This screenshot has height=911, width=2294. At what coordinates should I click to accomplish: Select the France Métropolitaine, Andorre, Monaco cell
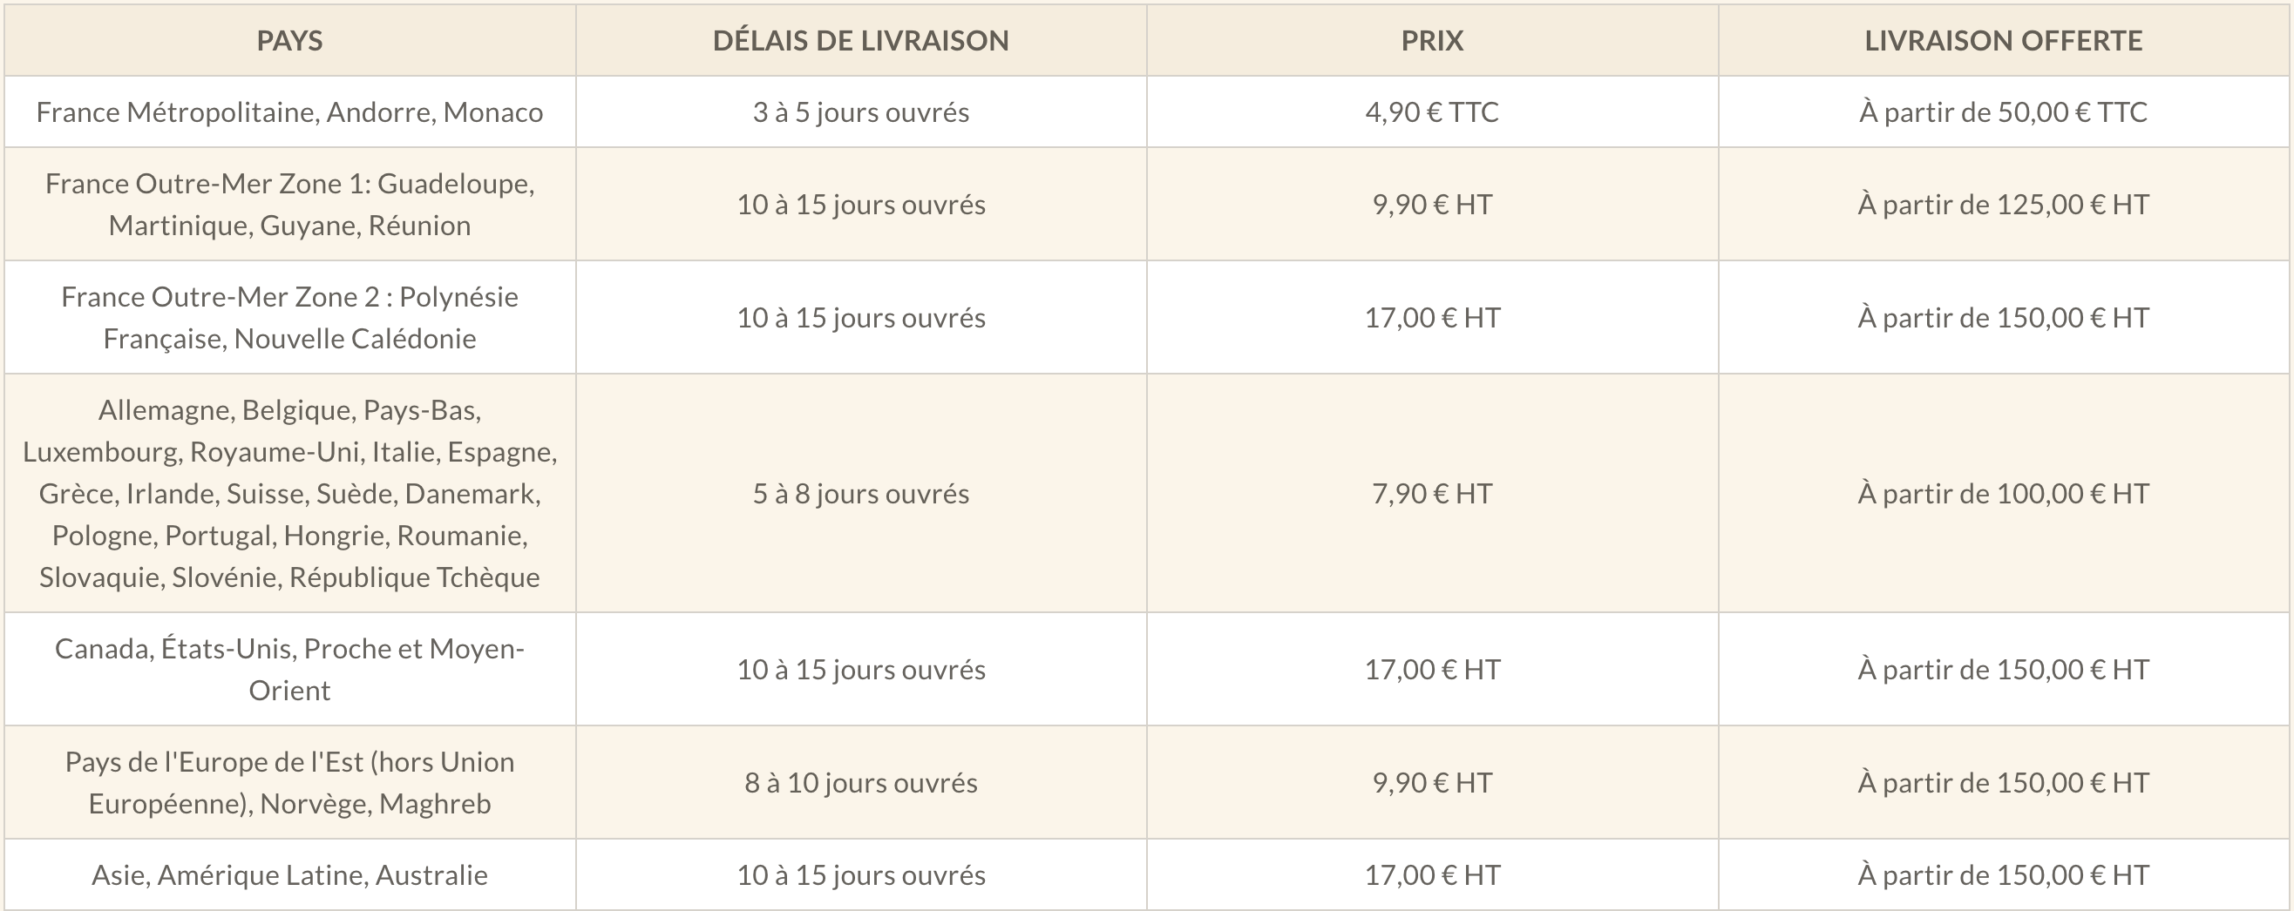pyautogui.click(x=289, y=112)
